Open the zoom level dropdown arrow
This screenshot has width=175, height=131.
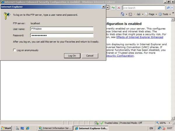[169, 123]
